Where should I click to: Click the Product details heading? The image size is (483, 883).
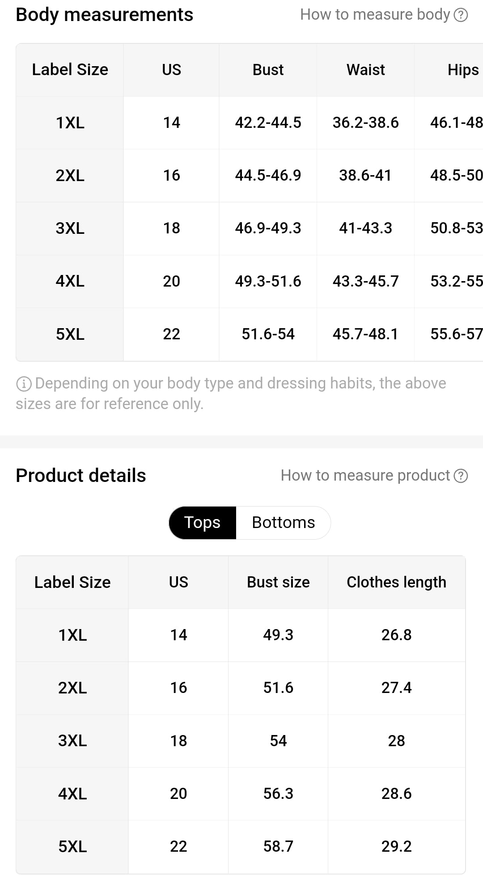click(81, 476)
